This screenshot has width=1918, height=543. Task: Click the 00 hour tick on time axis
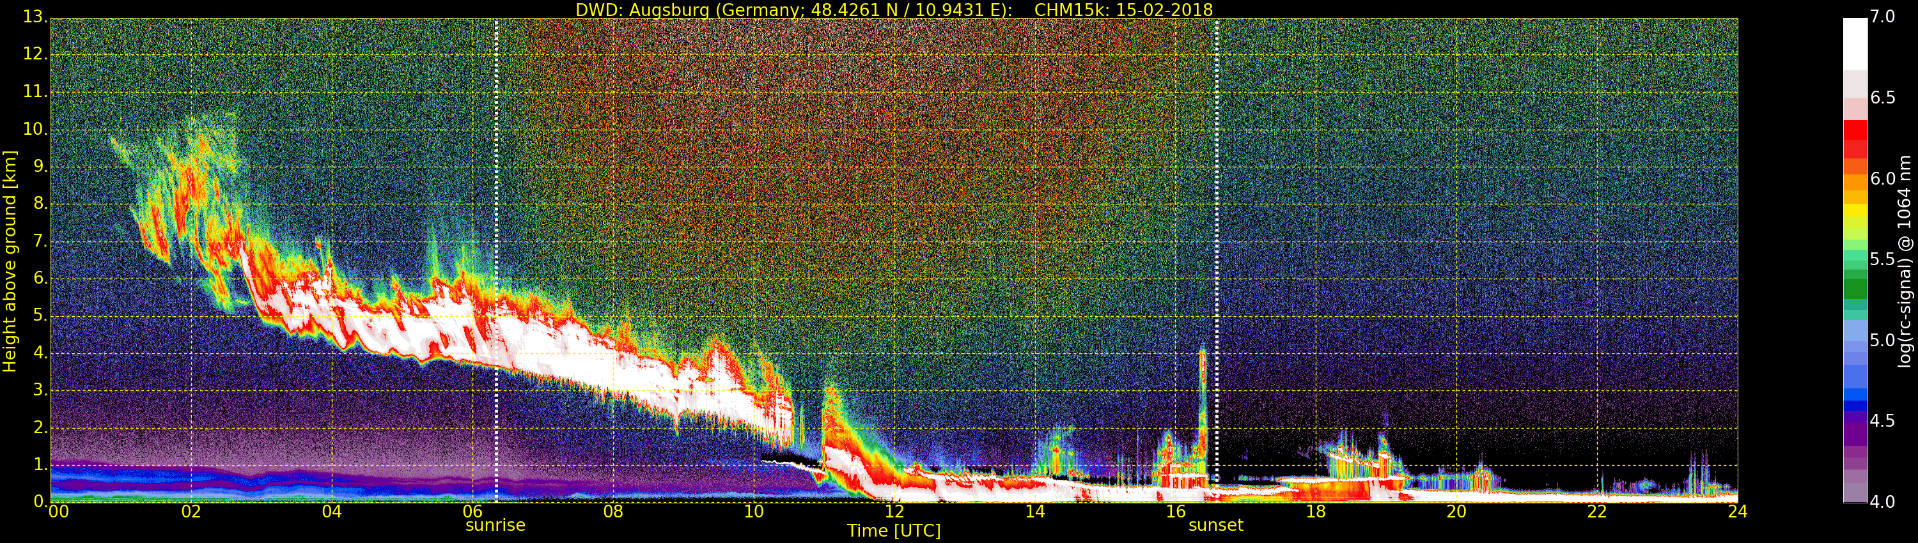(x=58, y=512)
